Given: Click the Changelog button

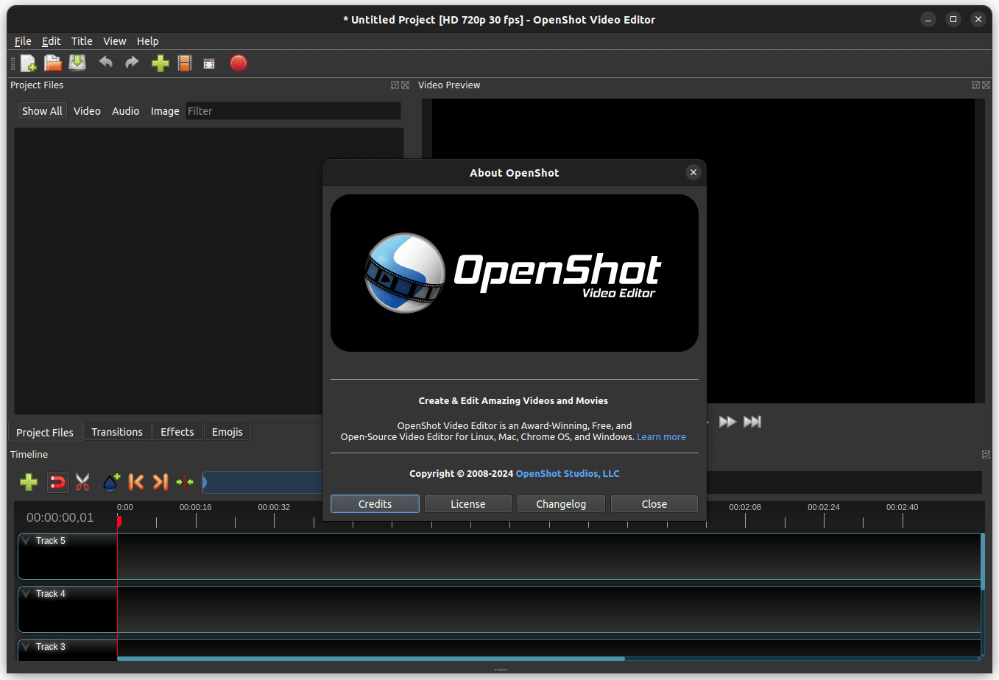Looking at the screenshot, I should (x=561, y=503).
